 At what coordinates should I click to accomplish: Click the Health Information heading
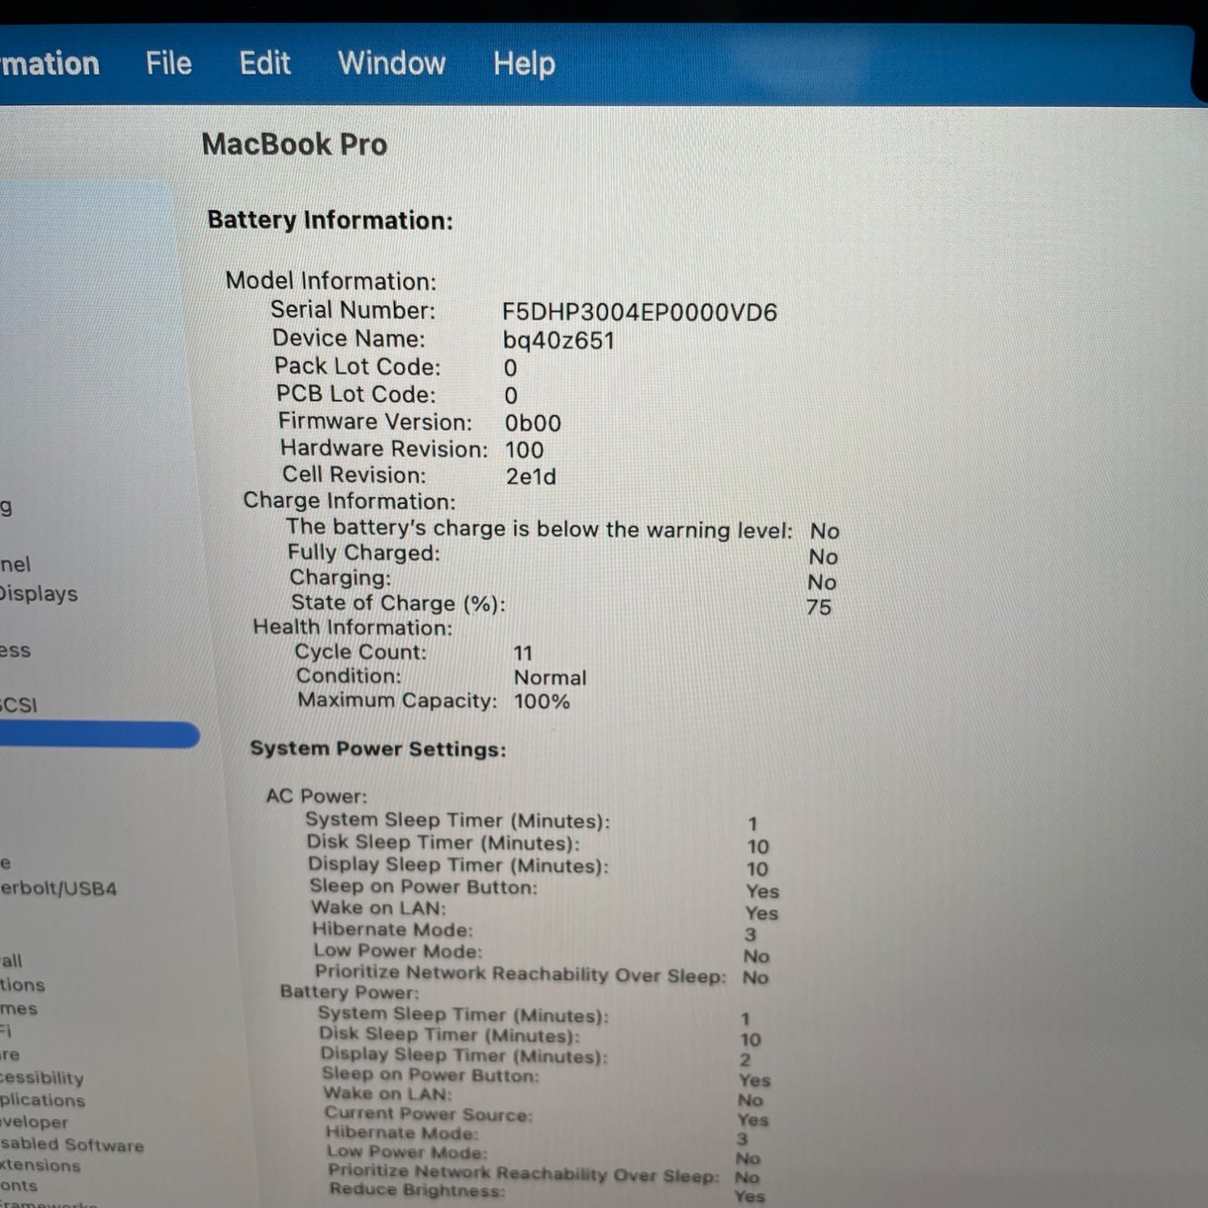click(x=353, y=627)
